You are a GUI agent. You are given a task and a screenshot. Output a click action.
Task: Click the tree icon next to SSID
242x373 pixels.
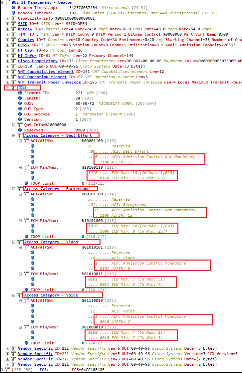click(14, 24)
